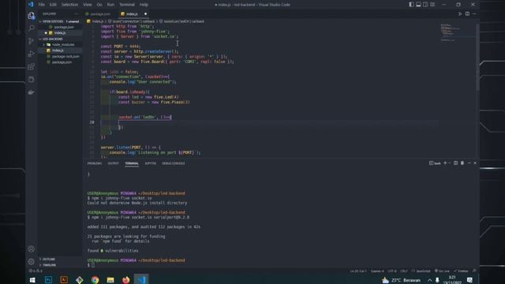505x284 pixels.
Task: Toggle the bottom panel visibility
Action: pos(418,5)
